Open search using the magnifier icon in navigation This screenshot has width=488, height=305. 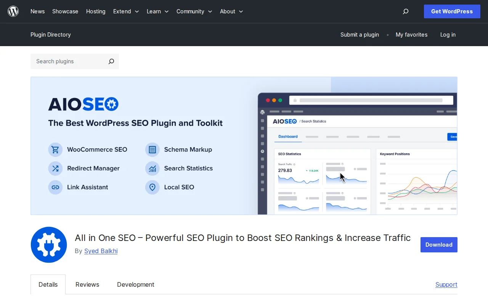point(405,11)
